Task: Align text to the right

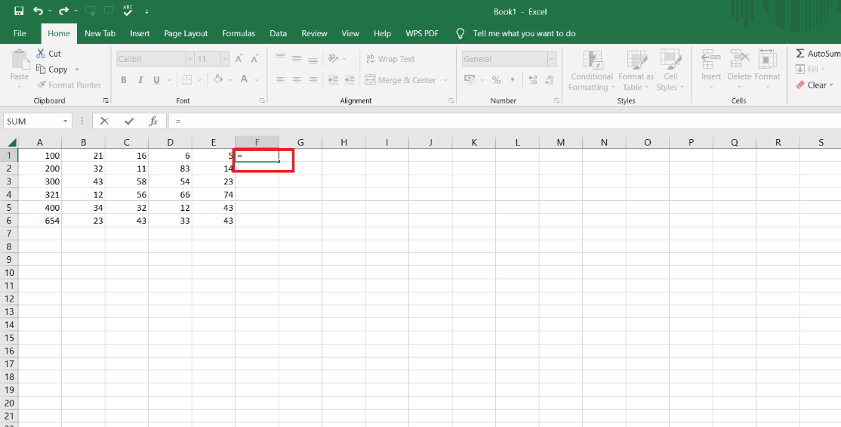Action: (x=313, y=80)
